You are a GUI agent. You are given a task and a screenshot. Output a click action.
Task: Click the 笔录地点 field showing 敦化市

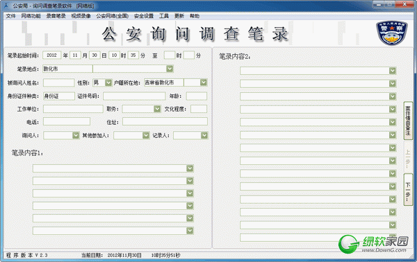[x=67, y=69]
